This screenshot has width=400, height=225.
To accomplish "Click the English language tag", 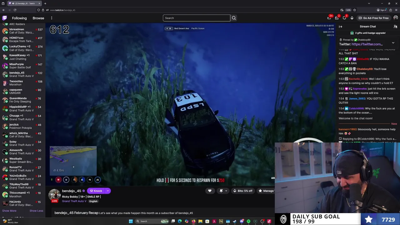I will (x=93, y=201).
